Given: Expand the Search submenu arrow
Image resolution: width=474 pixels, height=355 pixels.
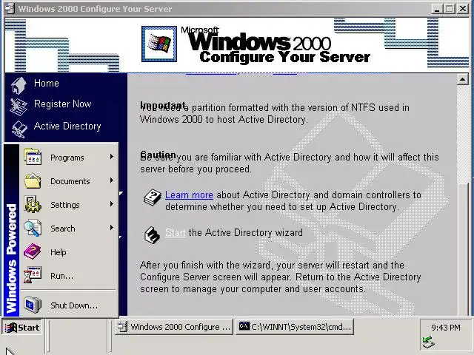Looking at the screenshot, I should [x=112, y=227].
